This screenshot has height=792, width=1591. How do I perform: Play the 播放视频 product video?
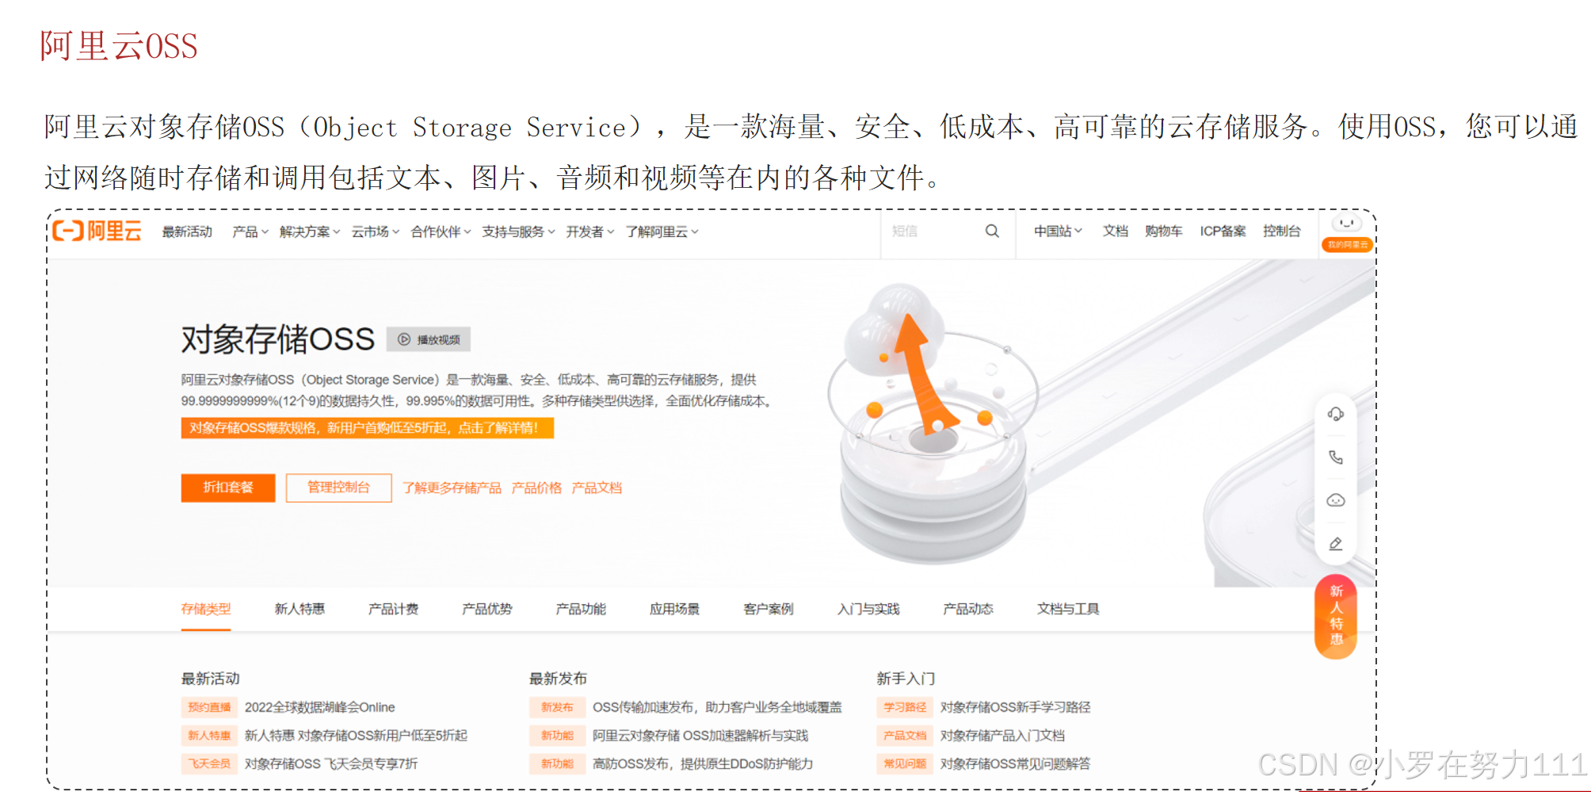pyautogui.click(x=429, y=339)
